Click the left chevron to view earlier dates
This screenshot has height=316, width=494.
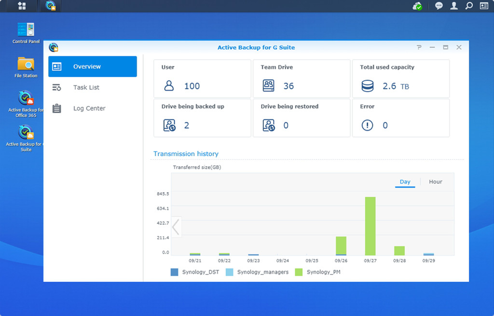(x=176, y=227)
